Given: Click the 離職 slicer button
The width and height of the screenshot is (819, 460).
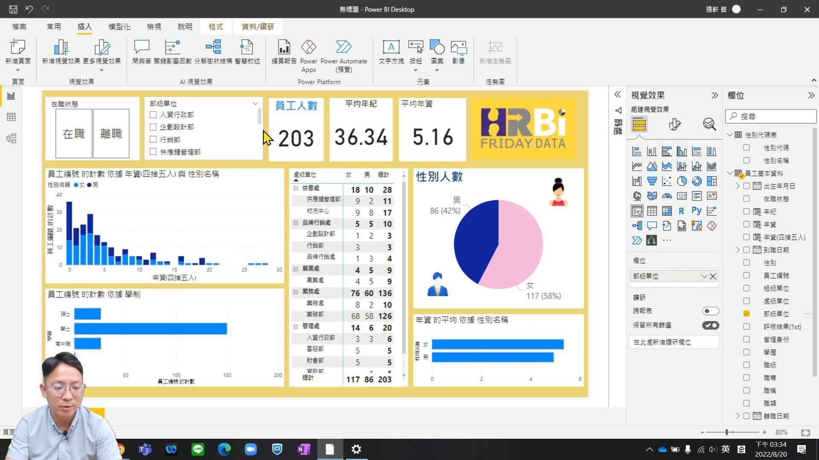Looking at the screenshot, I should tap(111, 134).
